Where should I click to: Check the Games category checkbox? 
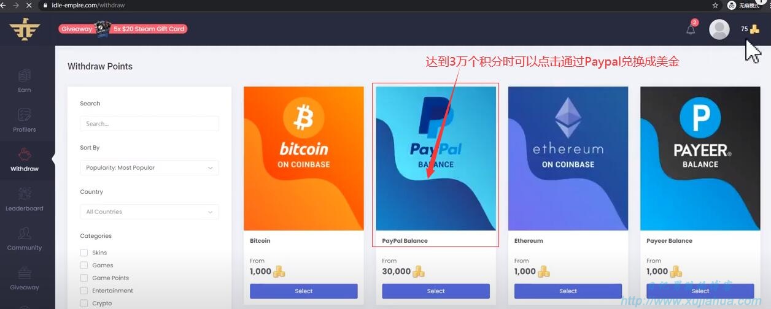click(x=83, y=265)
